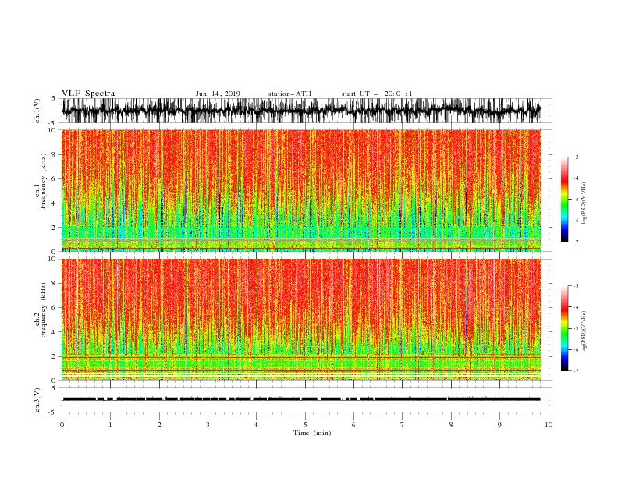Click time axis tick label "5"
Screen dimensions: 618x477
pos(305,425)
